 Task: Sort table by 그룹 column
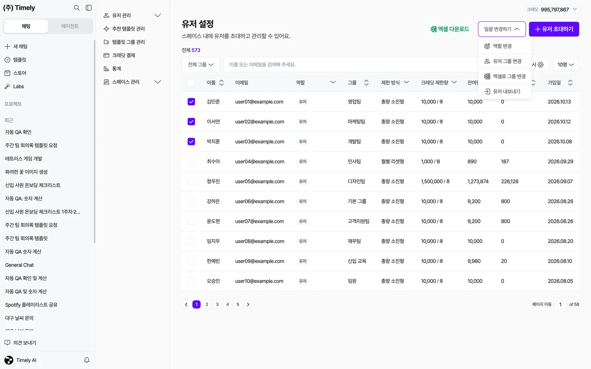pos(366,83)
